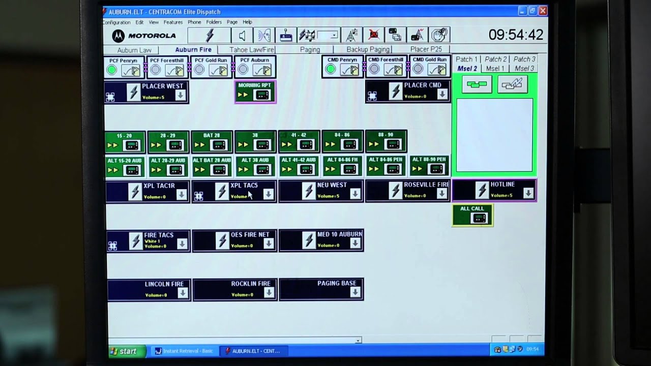
Task: Toggle the PCF Gold Run round indicator
Action: click(x=199, y=70)
